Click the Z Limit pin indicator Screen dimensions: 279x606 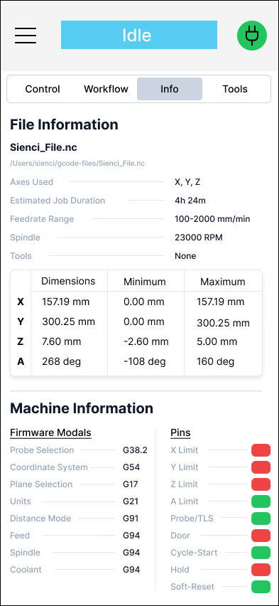pyautogui.click(x=261, y=484)
